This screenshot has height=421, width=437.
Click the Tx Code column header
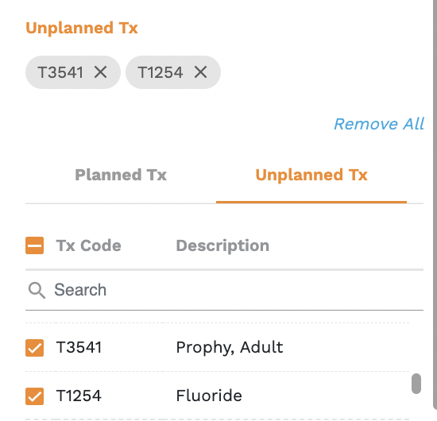pos(89,245)
